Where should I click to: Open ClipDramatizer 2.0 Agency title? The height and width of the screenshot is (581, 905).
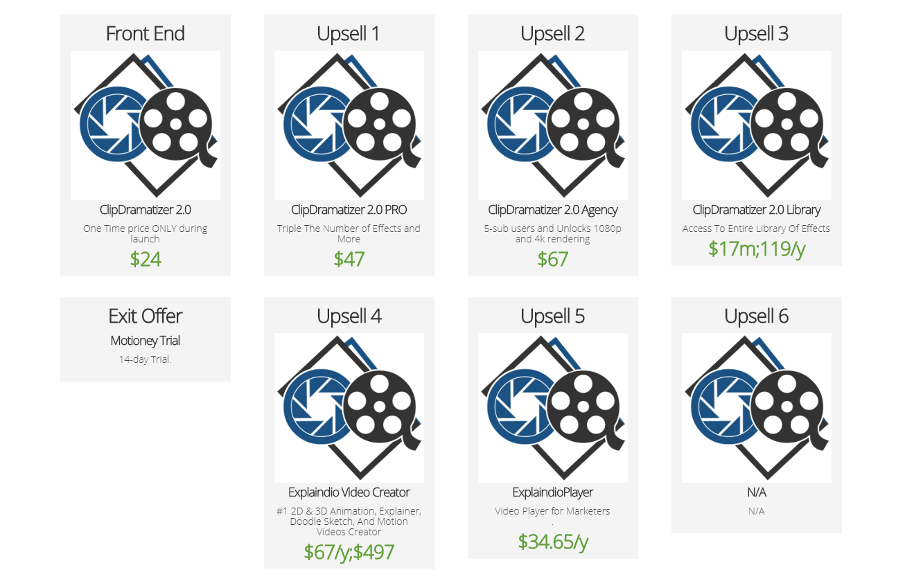(x=553, y=210)
